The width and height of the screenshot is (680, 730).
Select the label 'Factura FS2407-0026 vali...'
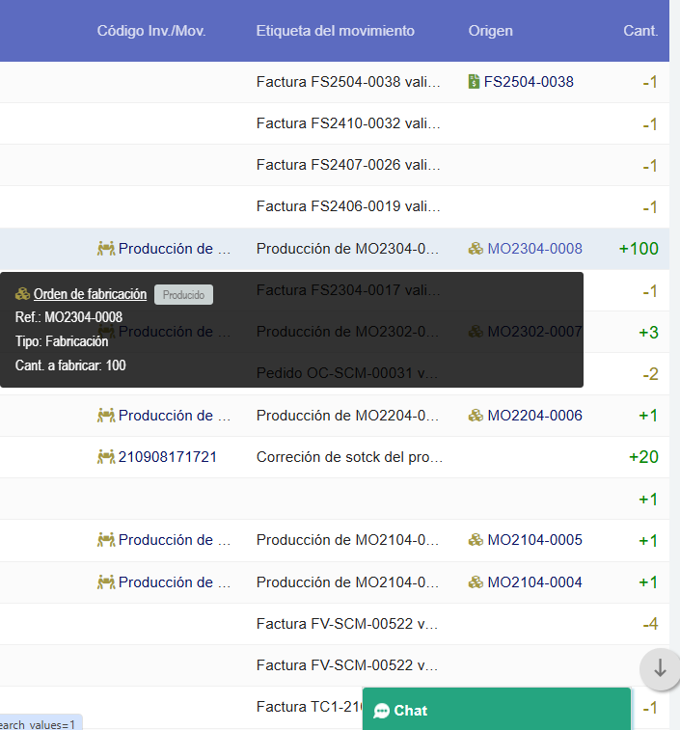348,165
